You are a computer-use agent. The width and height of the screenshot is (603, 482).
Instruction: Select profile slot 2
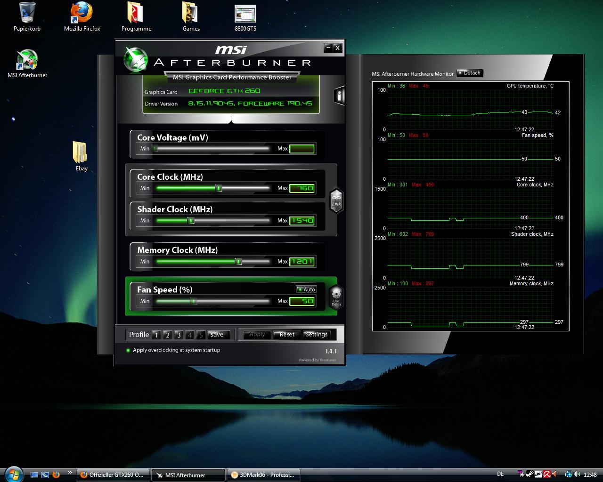tap(167, 335)
